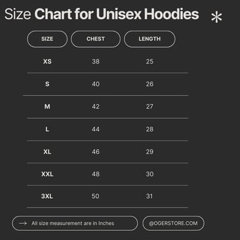Select the LENGTH column header pill
This screenshot has height=240, width=240.
[x=150, y=39]
